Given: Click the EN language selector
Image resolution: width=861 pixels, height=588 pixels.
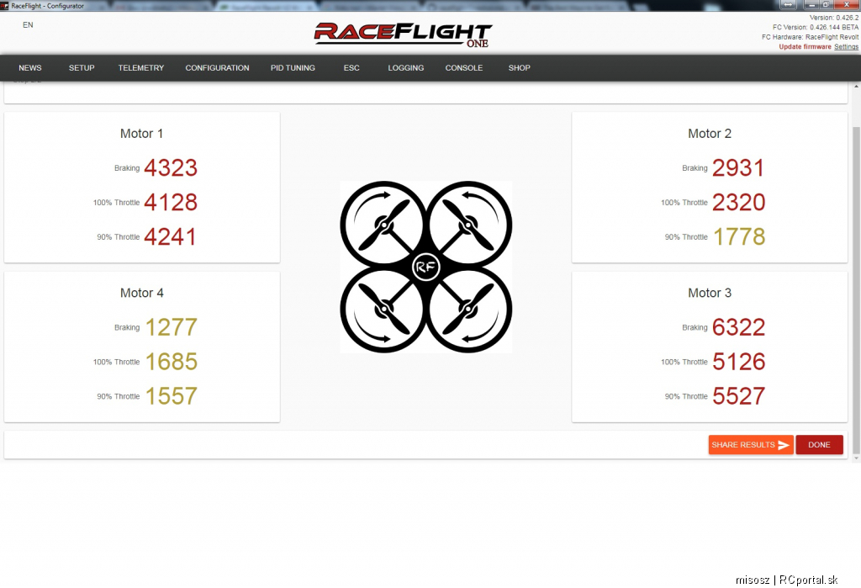Looking at the screenshot, I should point(28,24).
